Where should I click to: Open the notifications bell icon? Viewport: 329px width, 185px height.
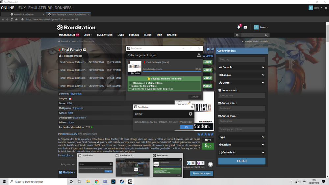coord(239,27)
